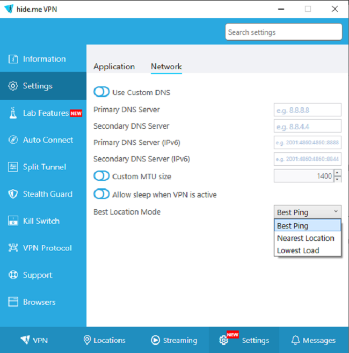Choose Nearest Location option
This screenshot has height=353, width=349.
pyautogui.click(x=307, y=238)
